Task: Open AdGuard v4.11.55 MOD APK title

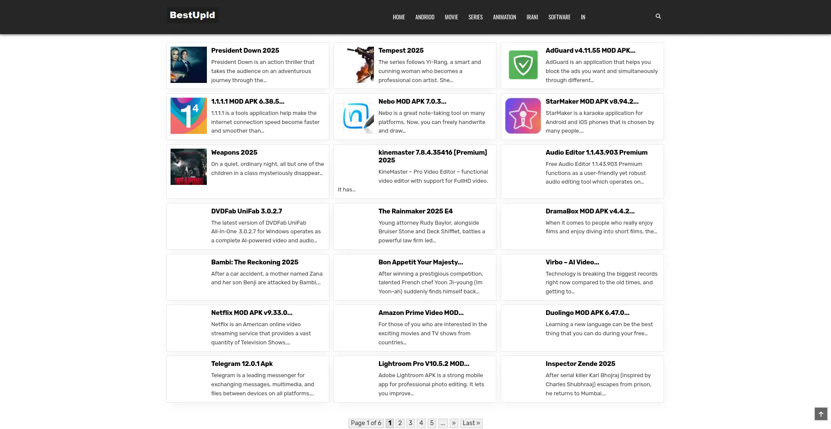Action: 590,51
